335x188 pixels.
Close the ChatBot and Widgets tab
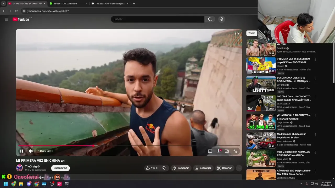pyautogui.click(x=128, y=4)
